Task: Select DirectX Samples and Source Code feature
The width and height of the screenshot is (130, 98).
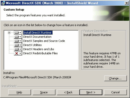Action: pos(44,41)
